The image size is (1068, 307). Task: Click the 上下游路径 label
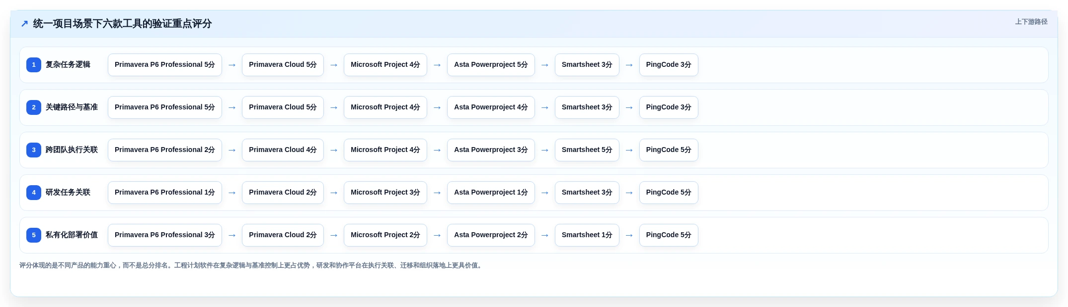click(x=1031, y=22)
